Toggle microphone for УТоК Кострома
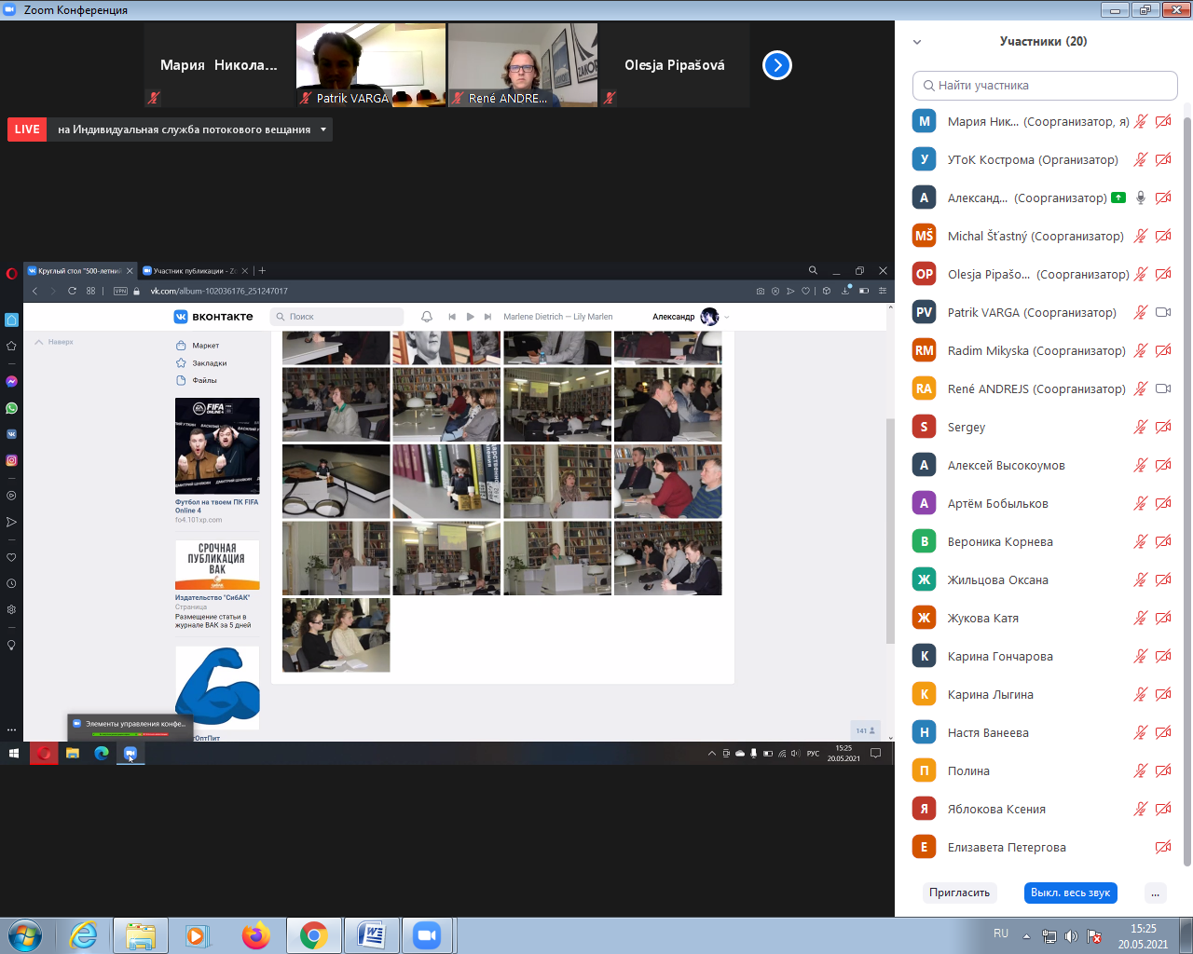Screen dimensions: 1193x954 pyautogui.click(x=1140, y=159)
